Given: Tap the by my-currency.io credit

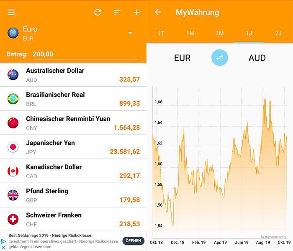Looking at the screenshot, I should (x=273, y=237).
